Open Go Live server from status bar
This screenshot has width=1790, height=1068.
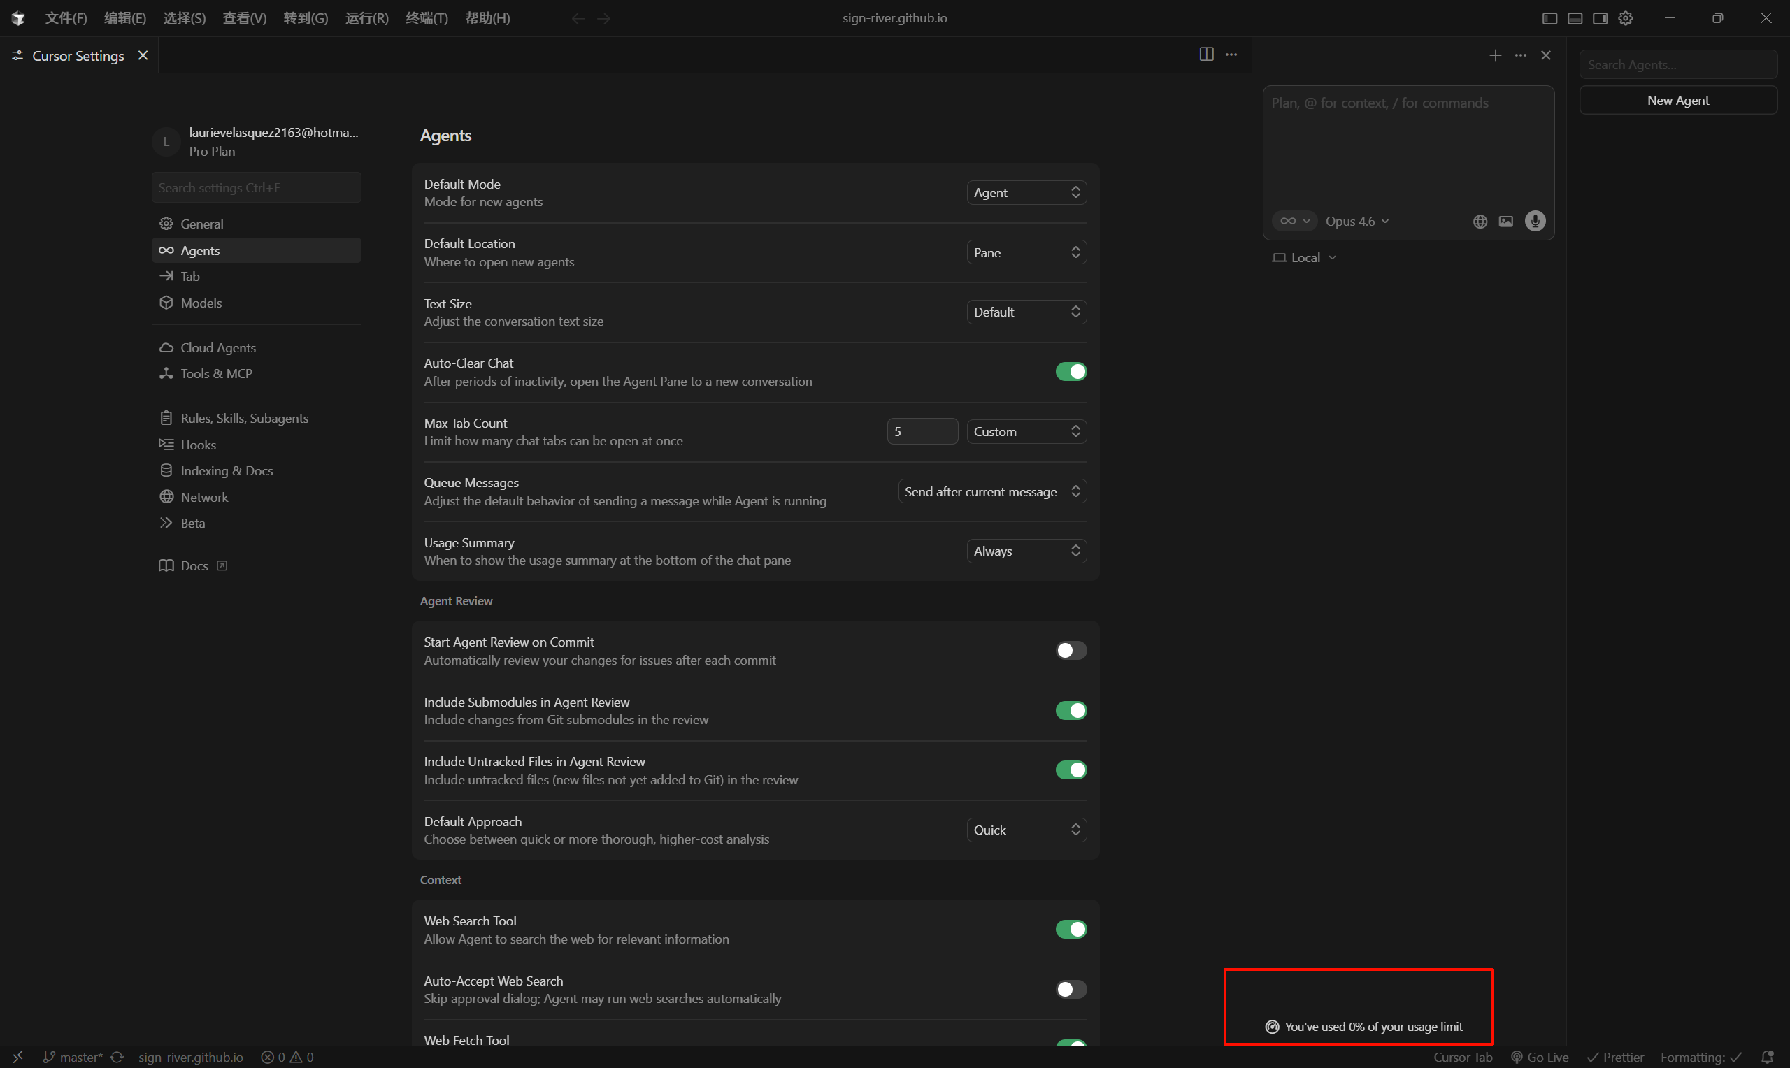(x=1540, y=1058)
